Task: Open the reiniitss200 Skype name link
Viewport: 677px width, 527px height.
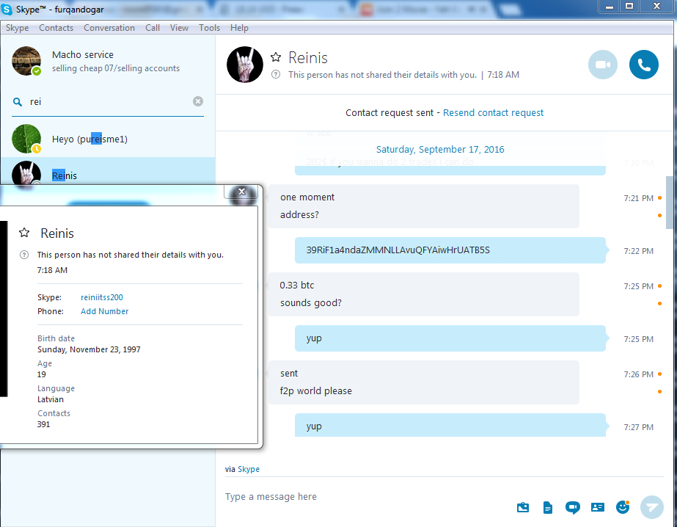Action: (x=102, y=297)
